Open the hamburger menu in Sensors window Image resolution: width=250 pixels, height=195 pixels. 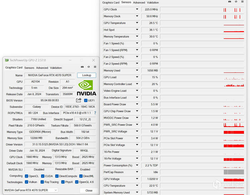point(242,1)
